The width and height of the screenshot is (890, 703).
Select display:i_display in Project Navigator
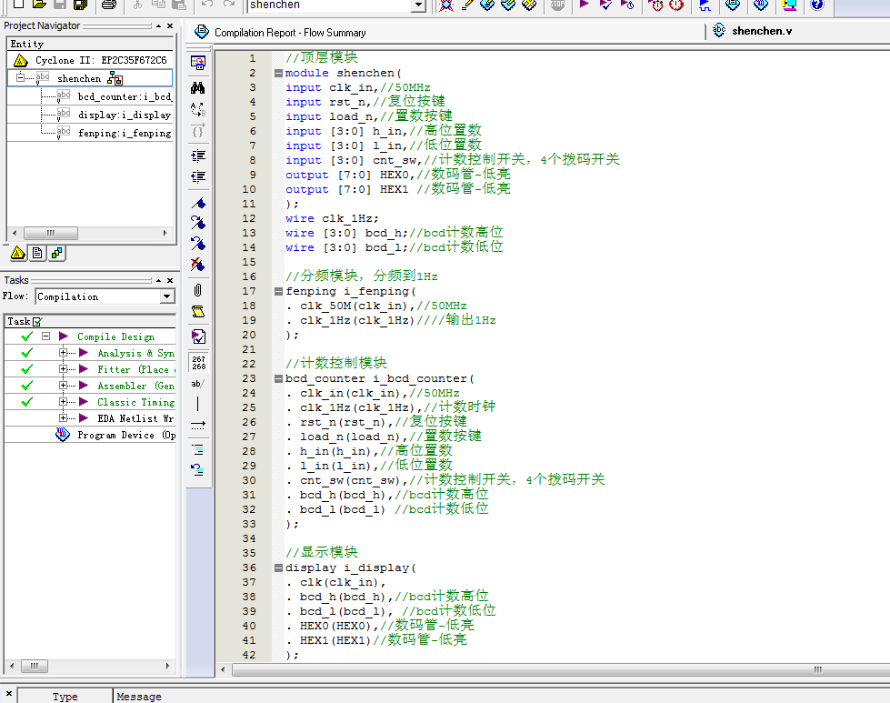coord(124,115)
